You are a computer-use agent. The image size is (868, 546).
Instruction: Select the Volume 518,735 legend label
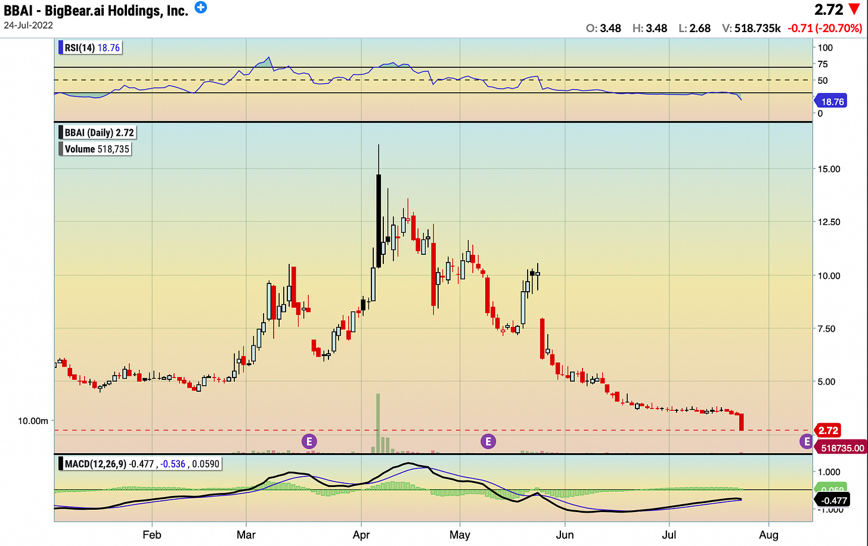point(96,149)
